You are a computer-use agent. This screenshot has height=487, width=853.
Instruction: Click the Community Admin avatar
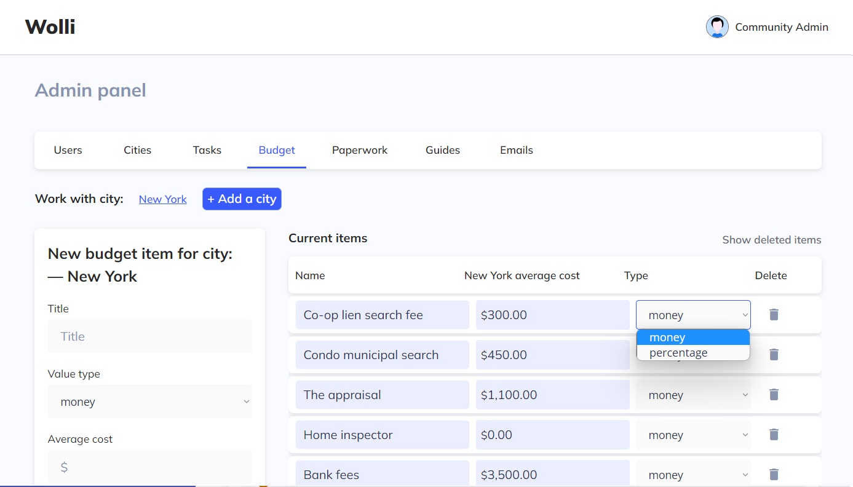click(x=717, y=27)
